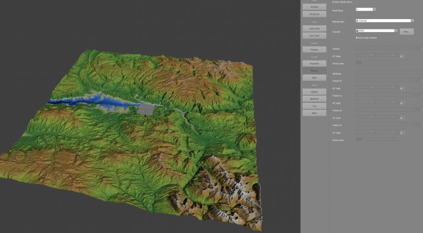Open the Directional light settings
The image size is (423, 233).
[x=314, y=14]
